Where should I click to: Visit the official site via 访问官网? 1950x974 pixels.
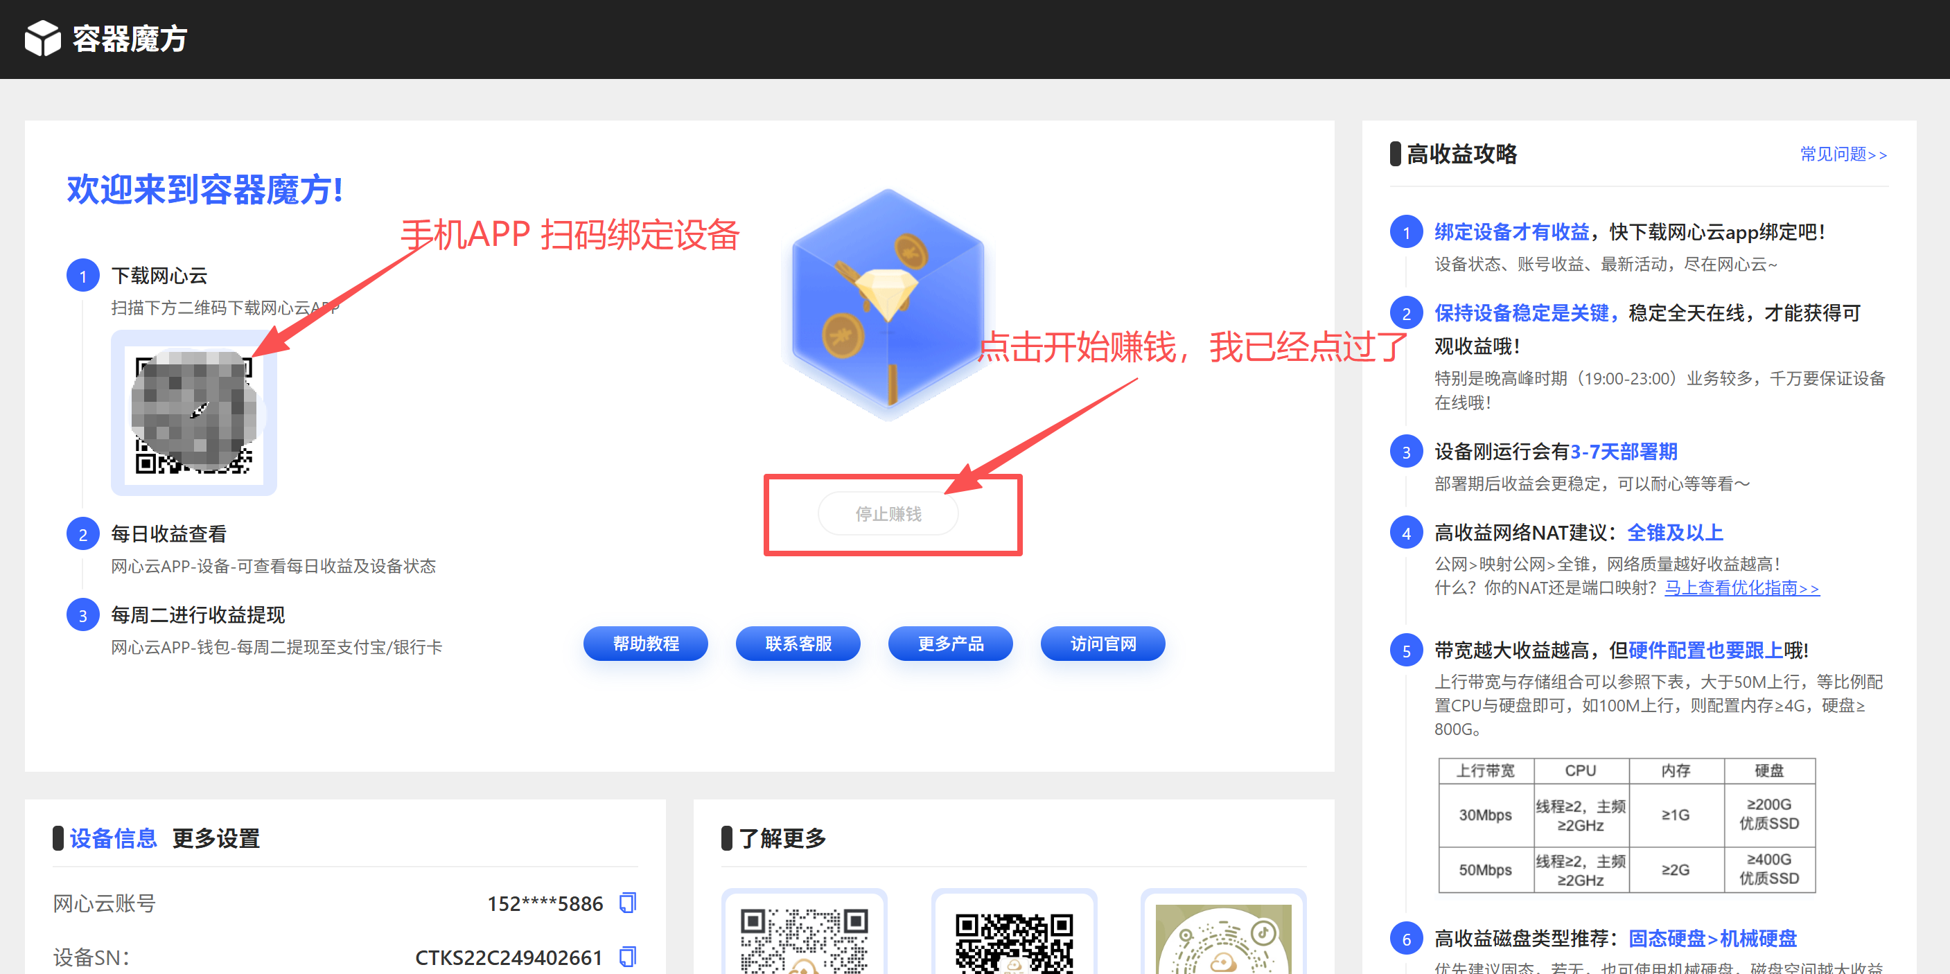click(x=1103, y=644)
